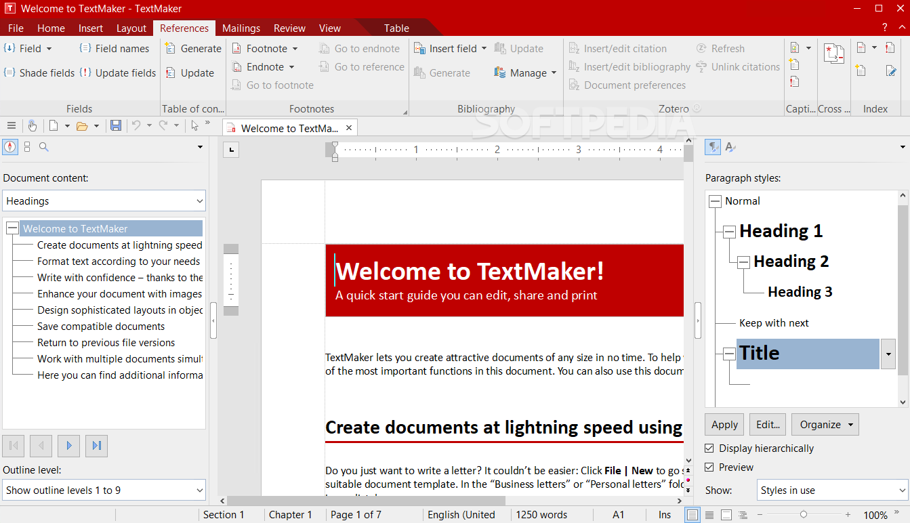Select the Heading 3 paragraph style

pos(800,292)
